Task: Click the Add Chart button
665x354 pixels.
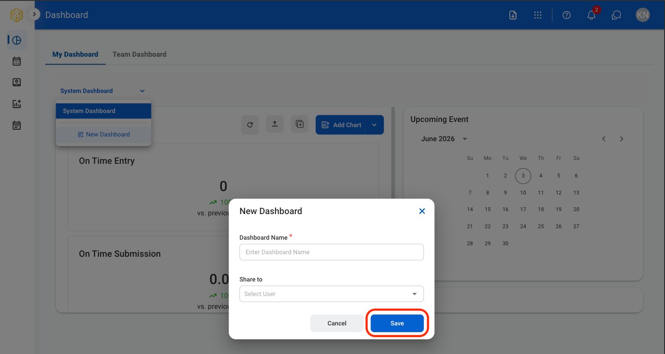Action: point(341,125)
